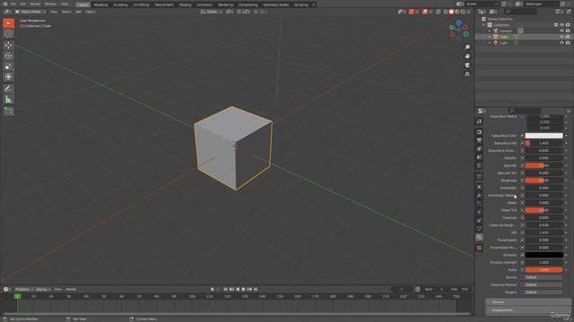Screen dimensions: 574x322
Task: Click the Clearcoat Normal Default field
Action: pos(544,284)
